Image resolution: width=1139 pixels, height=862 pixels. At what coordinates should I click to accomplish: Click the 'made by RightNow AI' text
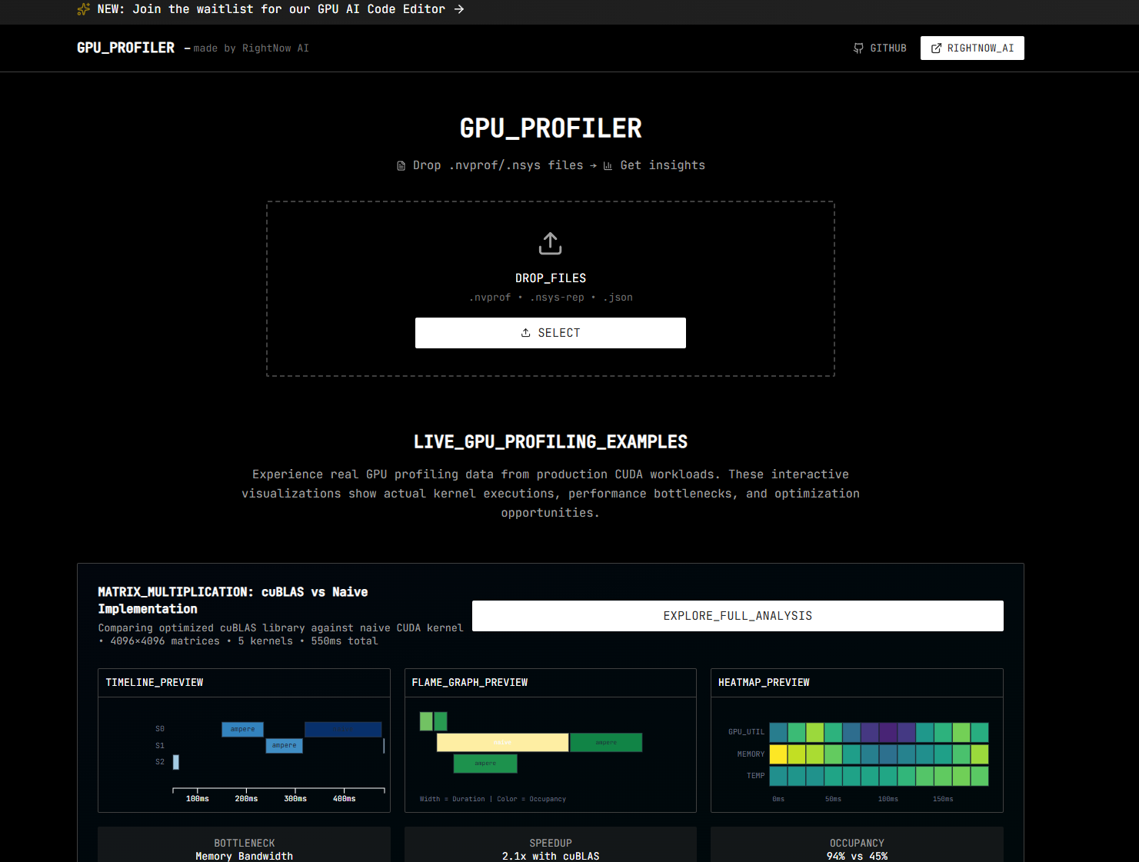coord(251,48)
